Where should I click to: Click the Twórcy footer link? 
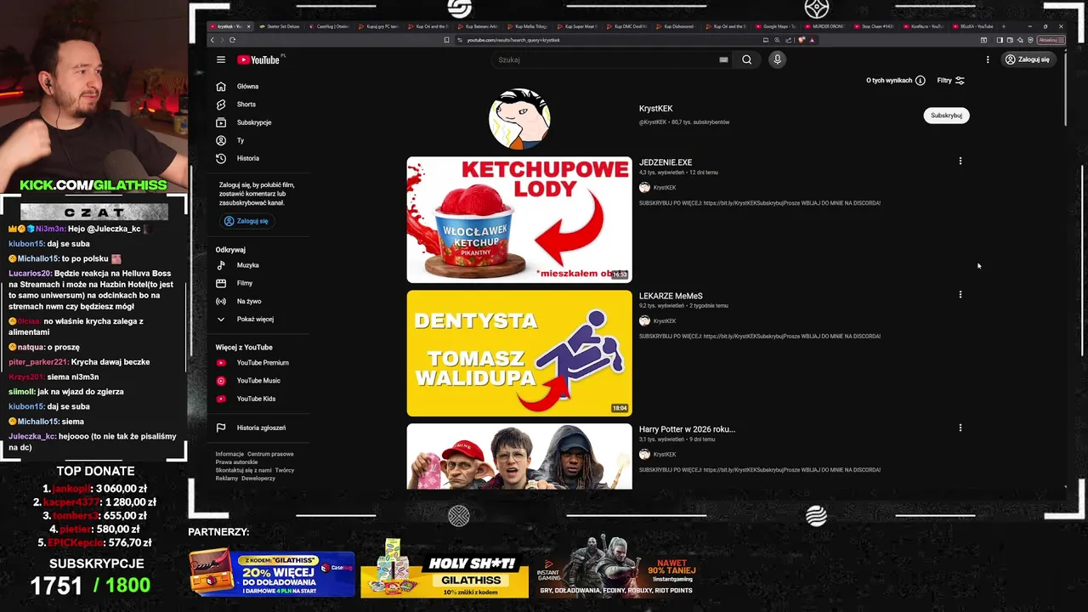pyautogui.click(x=285, y=470)
